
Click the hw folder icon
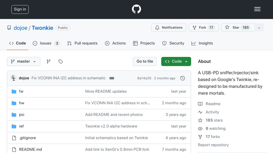click(x=14, y=103)
